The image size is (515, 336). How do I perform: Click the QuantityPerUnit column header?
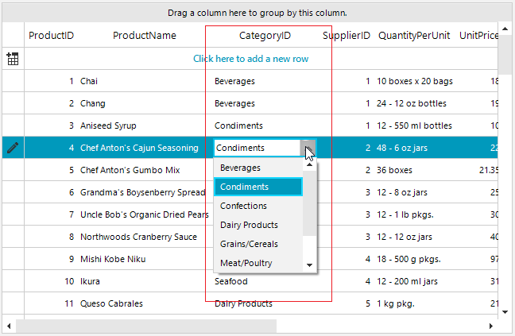coord(414,36)
